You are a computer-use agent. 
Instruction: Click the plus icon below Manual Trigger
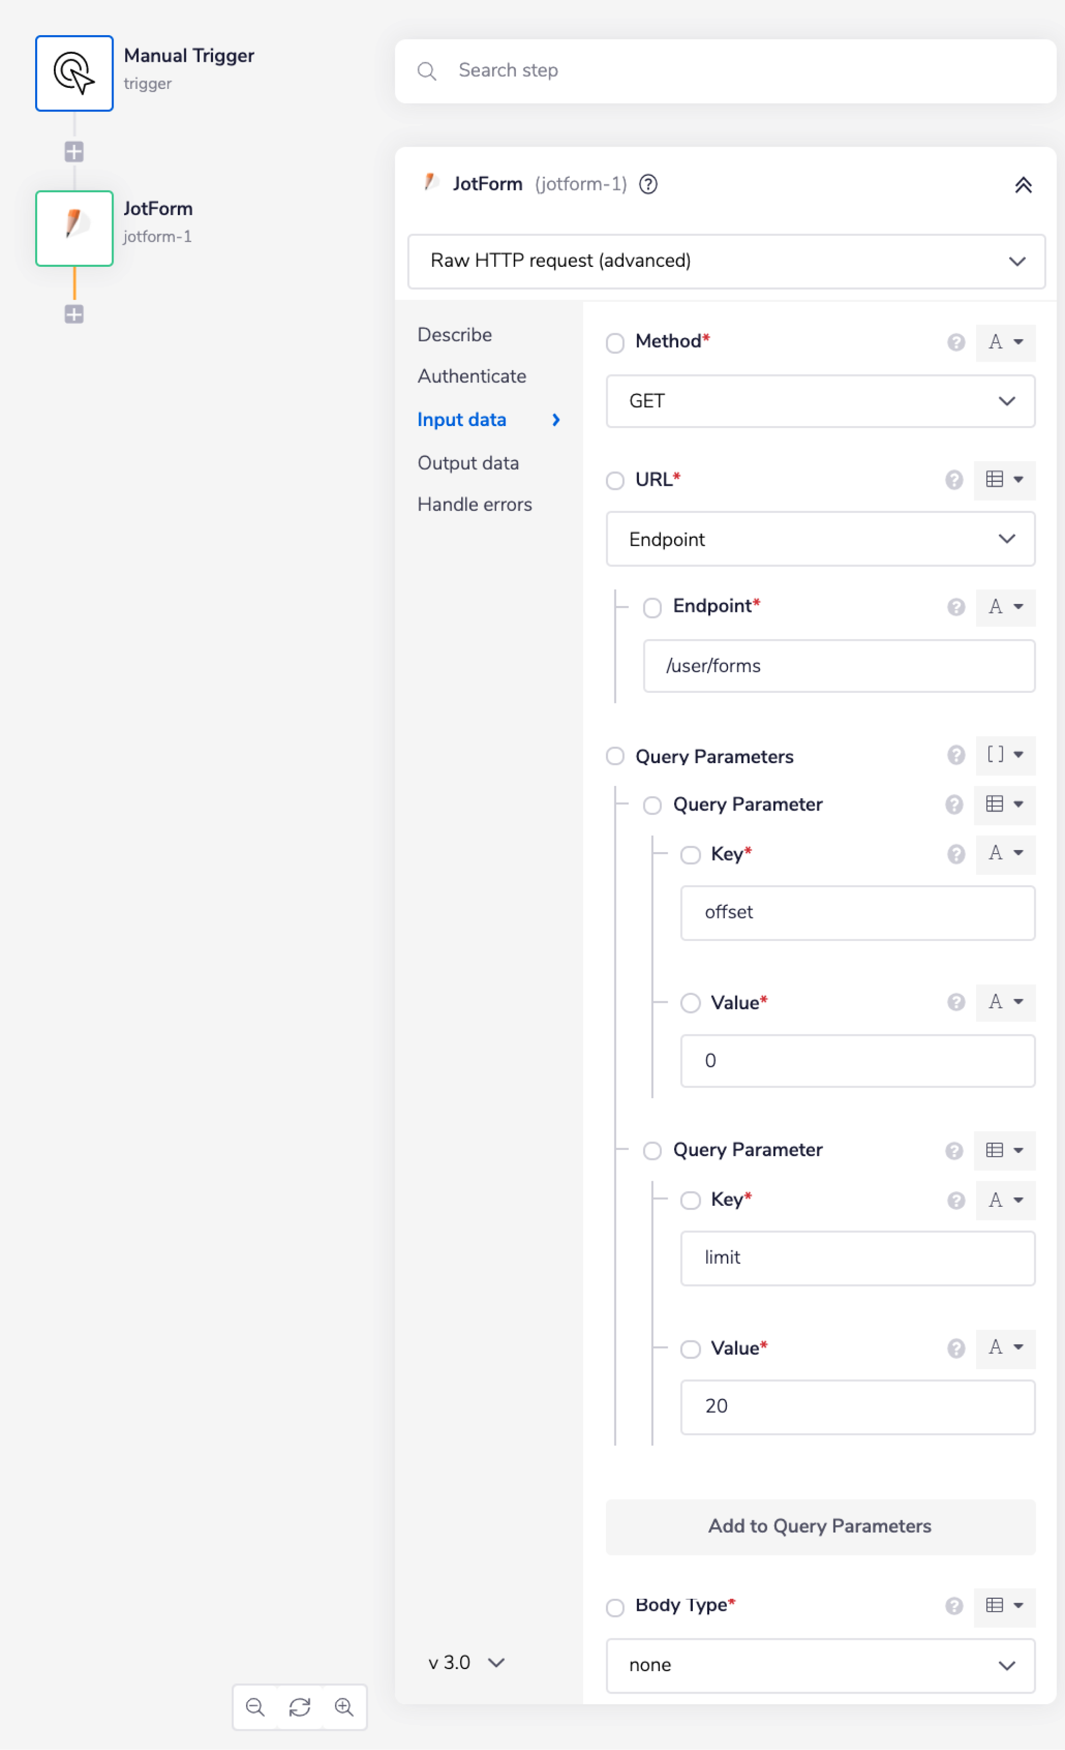[x=74, y=151]
